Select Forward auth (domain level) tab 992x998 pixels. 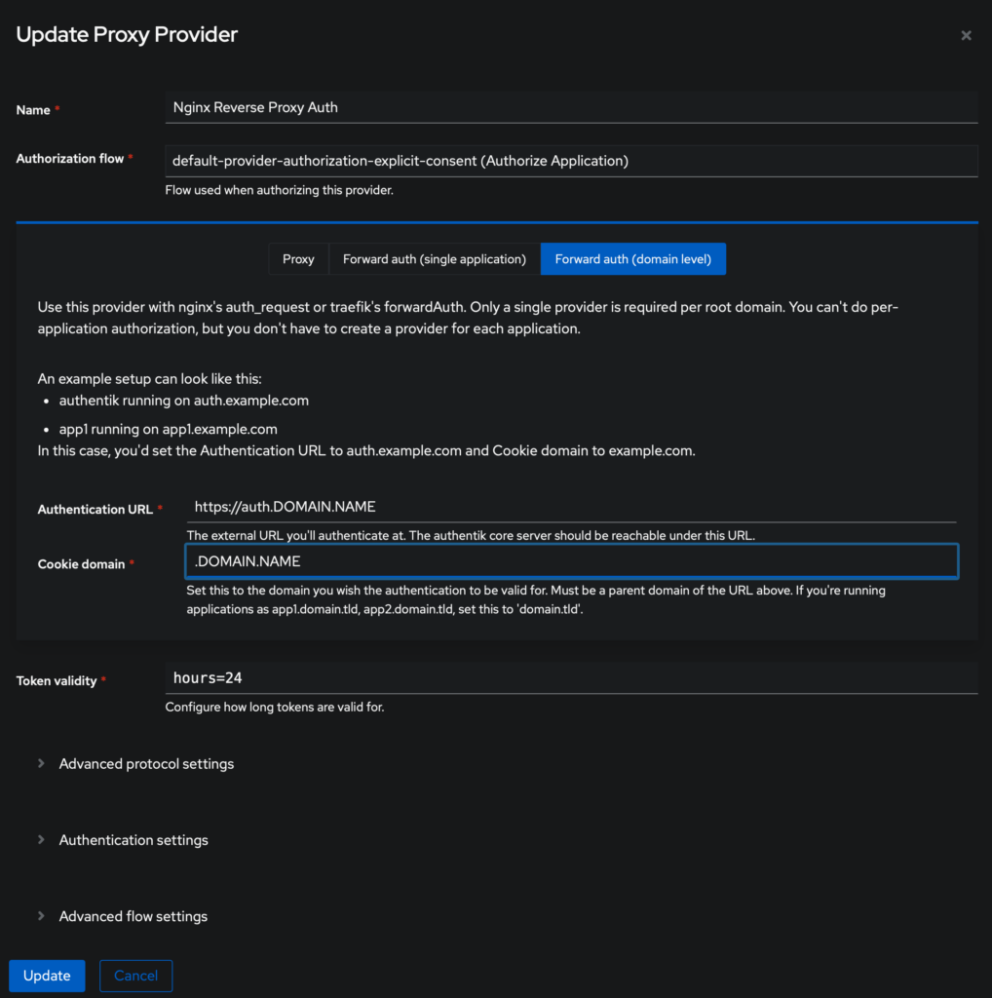click(633, 259)
